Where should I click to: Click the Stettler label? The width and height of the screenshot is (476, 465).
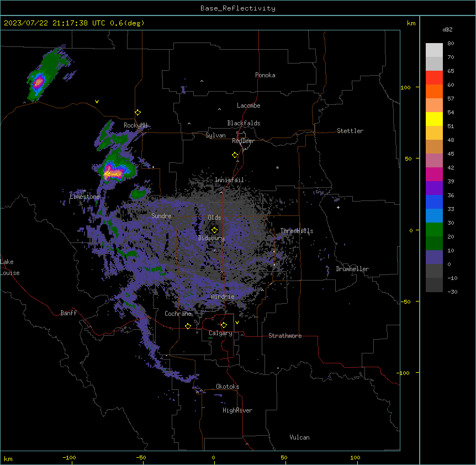(350, 131)
